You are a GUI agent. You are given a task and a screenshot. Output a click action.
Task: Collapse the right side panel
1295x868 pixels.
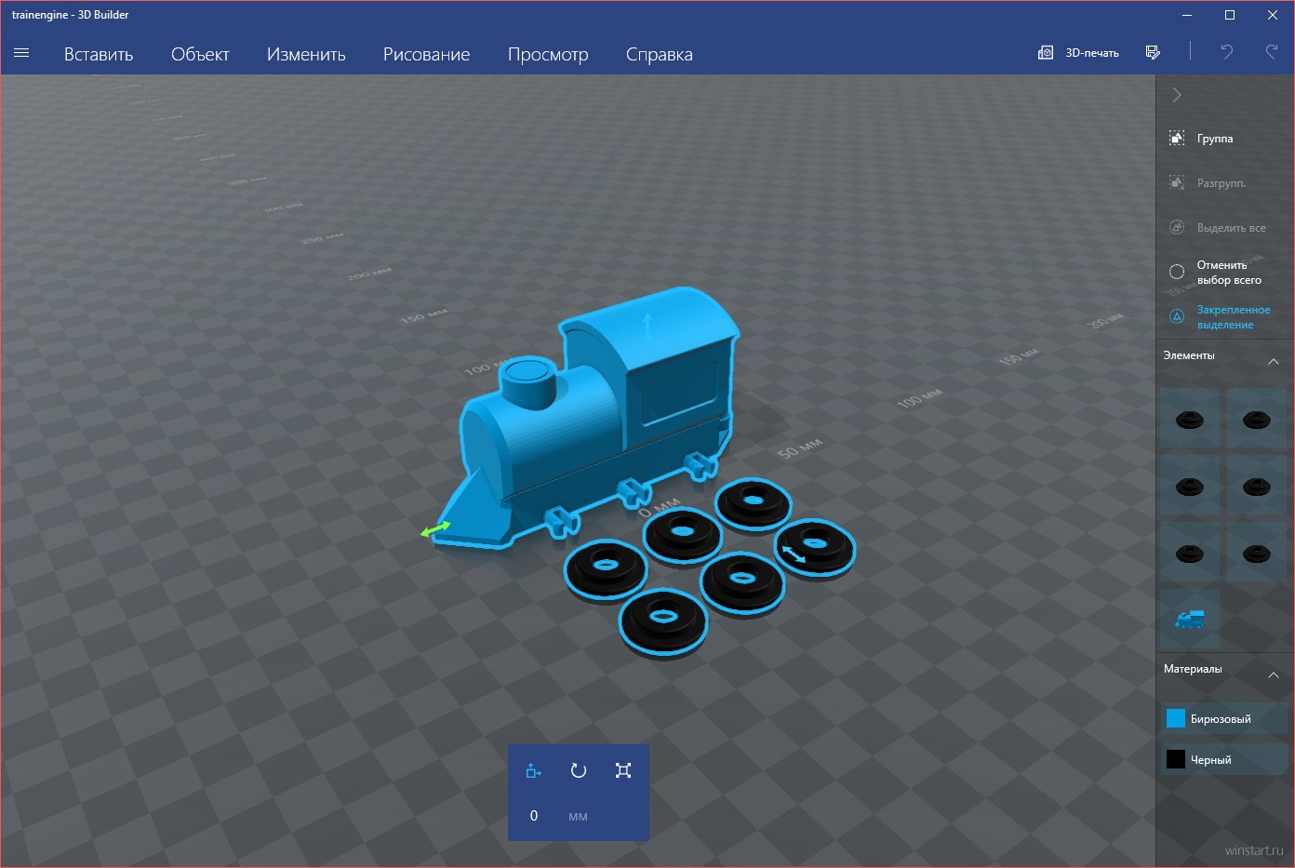coord(1177,95)
